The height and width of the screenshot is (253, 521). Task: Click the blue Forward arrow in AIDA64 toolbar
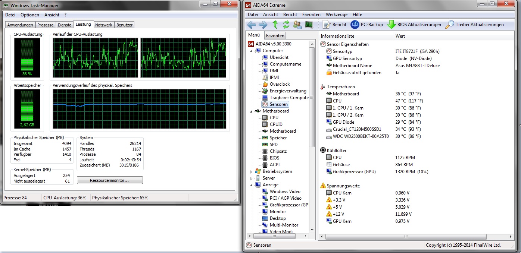263,25
